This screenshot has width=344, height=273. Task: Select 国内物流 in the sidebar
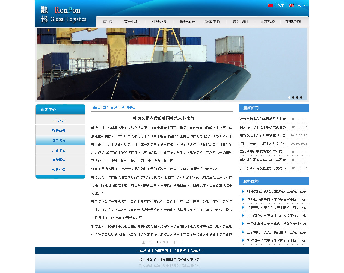coord(59,140)
